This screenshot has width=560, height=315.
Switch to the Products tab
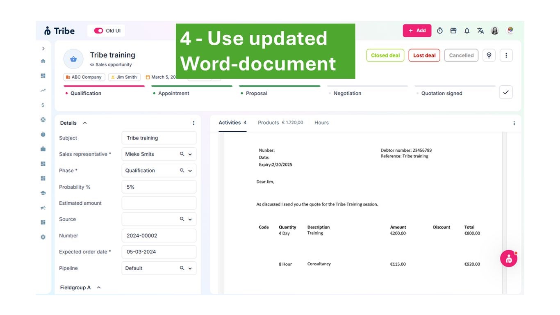tap(280, 123)
